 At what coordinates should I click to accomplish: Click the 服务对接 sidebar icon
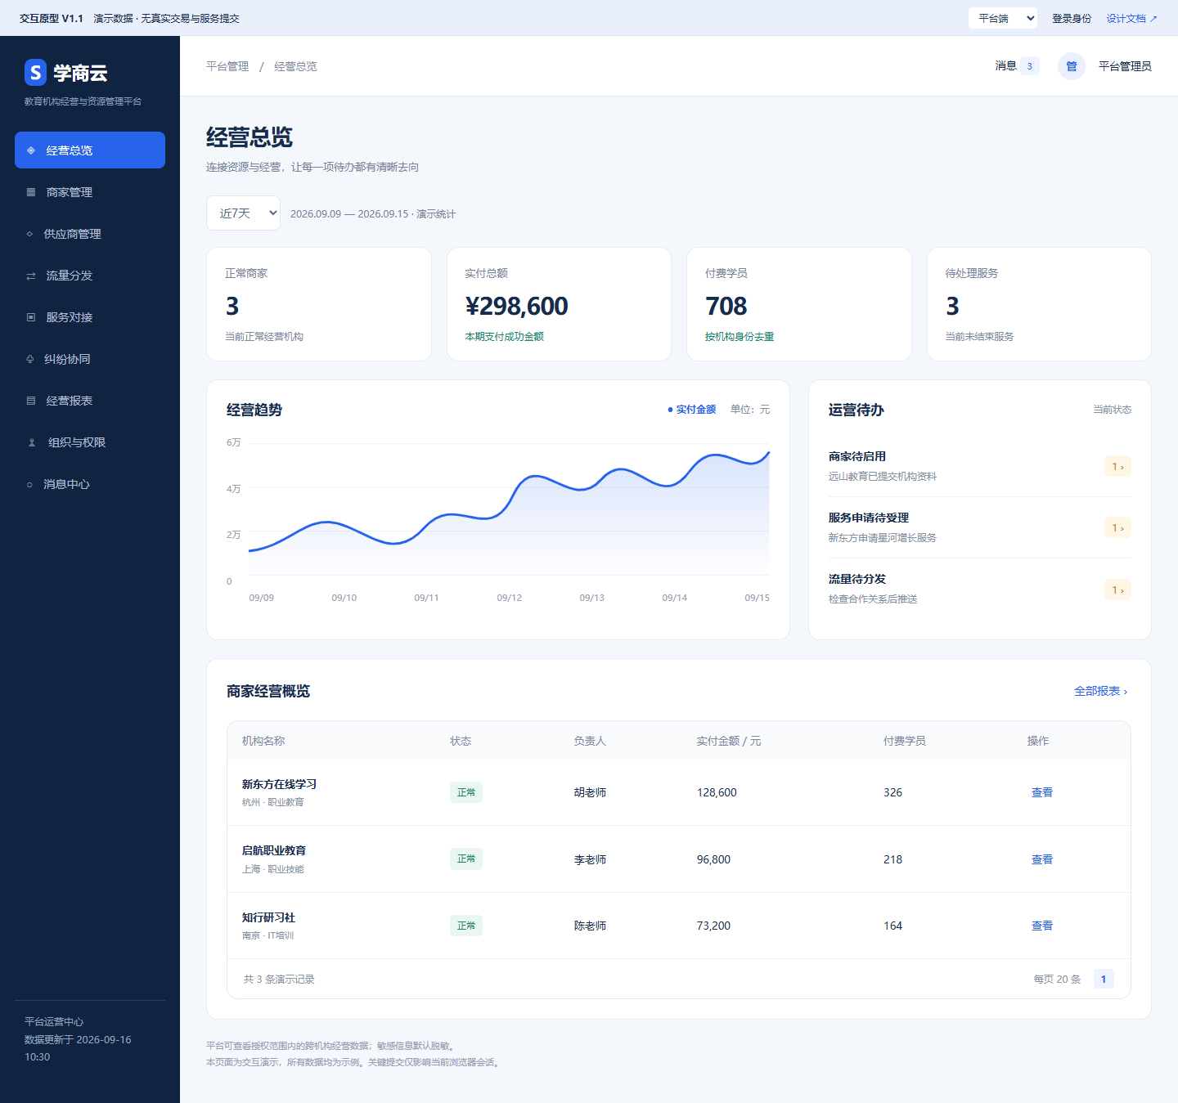click(x=31, y=317)
